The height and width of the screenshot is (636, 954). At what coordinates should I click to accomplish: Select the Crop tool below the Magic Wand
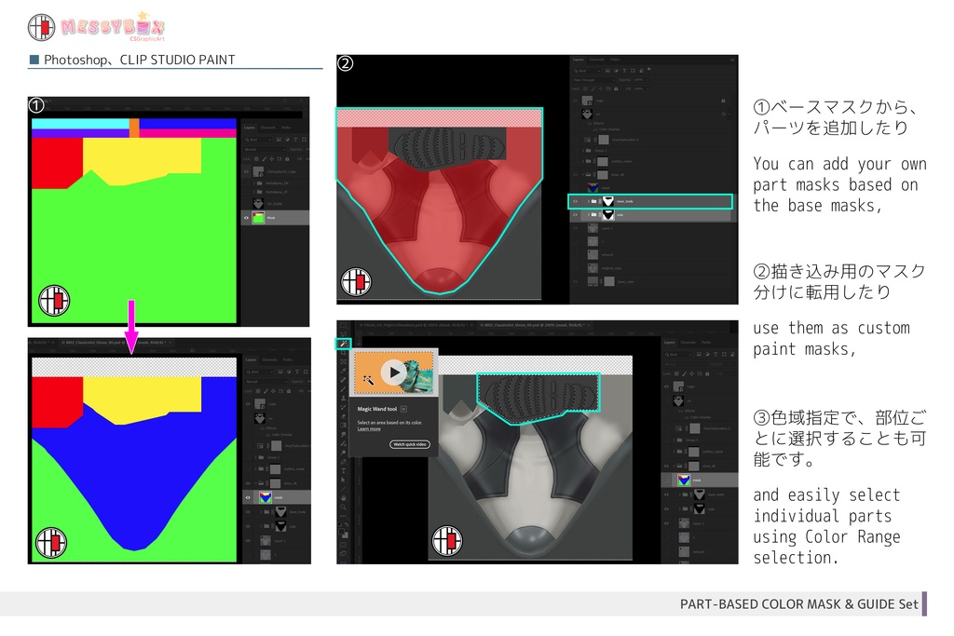point(343,353)
